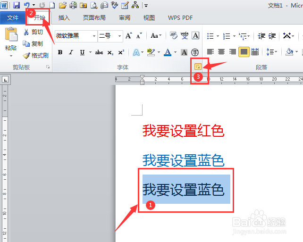The image size is (303, 242).
Task: Switch to the 页面布局 tab
Action: point(94,18)
